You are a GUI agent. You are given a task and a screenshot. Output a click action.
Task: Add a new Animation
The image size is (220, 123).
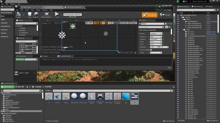point(20,59)
